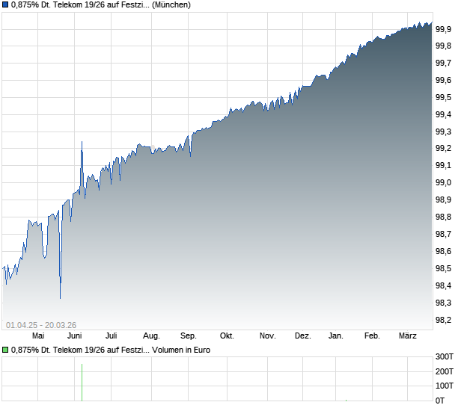464x408 pixels.
Task: Click the 99,9 price axis label
Action: coord(443,29)
